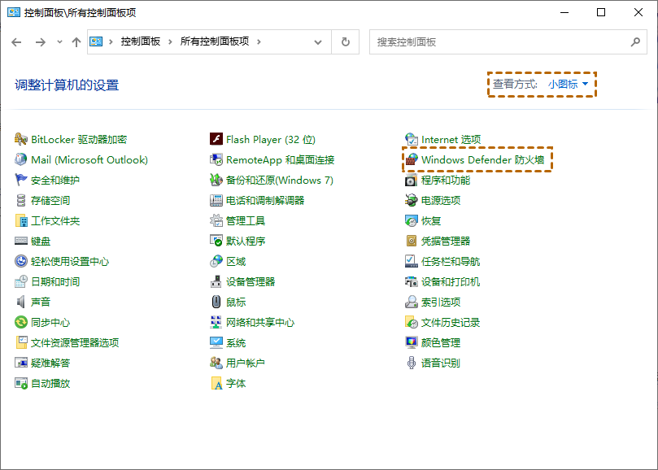
Task: Open 轻松使用设置中心 icon
Action: pyautogui.click(x=20, y=262)
